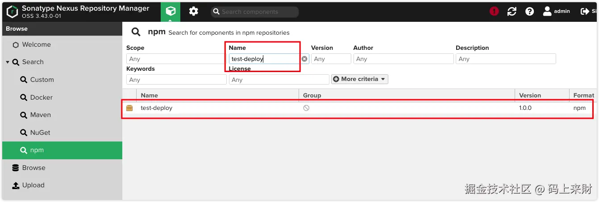Select npm search item
This screenshot has height=202, width=599.
point(62,150)
